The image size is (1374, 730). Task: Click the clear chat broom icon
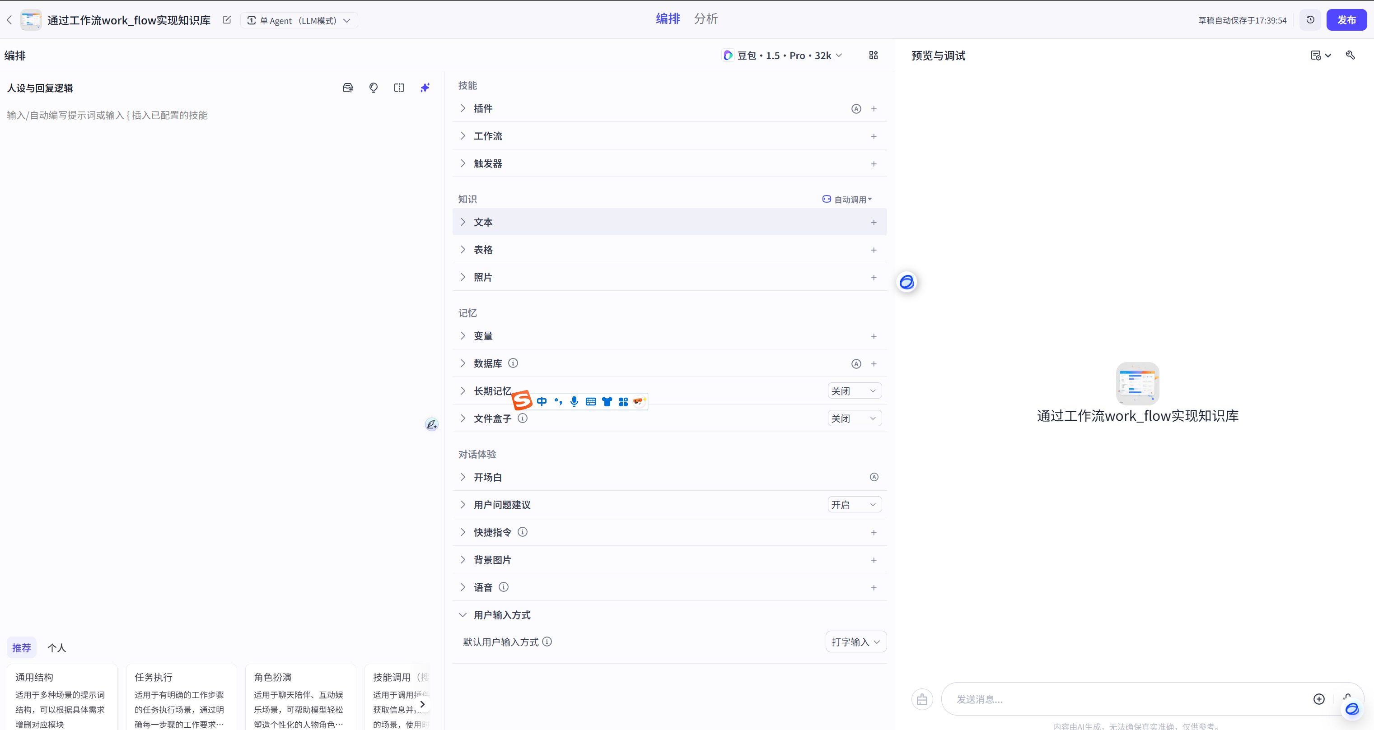pyautogui.click(x=922, y=699)
